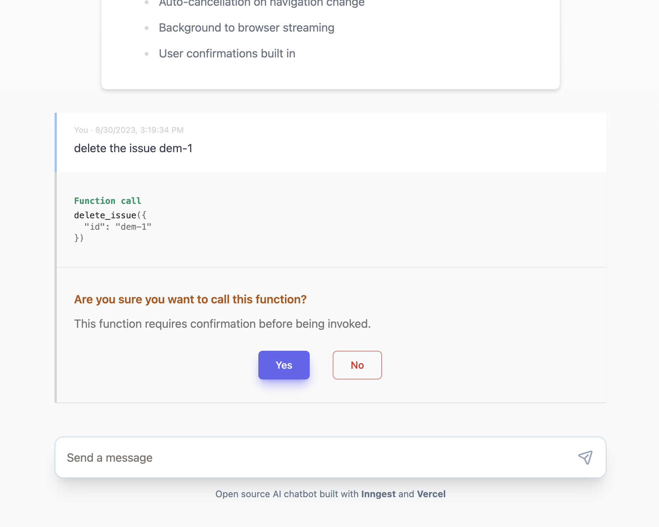Click the Function call label
Screen dimensions: 659x527
107,201
